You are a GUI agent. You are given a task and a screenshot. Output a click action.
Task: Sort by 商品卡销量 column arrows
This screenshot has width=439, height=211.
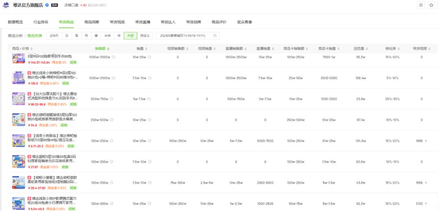[339, 49]
